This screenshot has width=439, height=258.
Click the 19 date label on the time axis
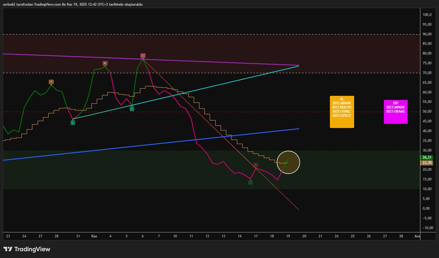(288, 236)
